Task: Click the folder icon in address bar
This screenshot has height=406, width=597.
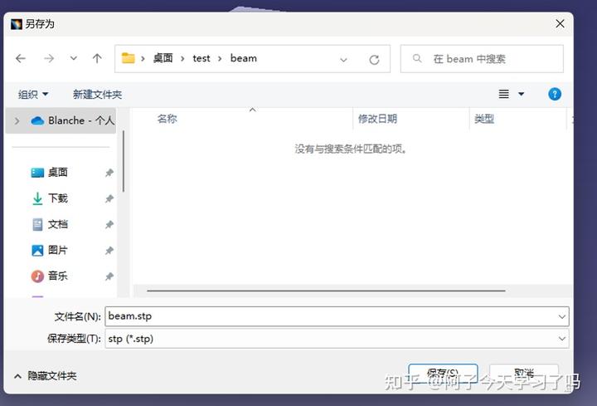Action: (x=128, y=58)
